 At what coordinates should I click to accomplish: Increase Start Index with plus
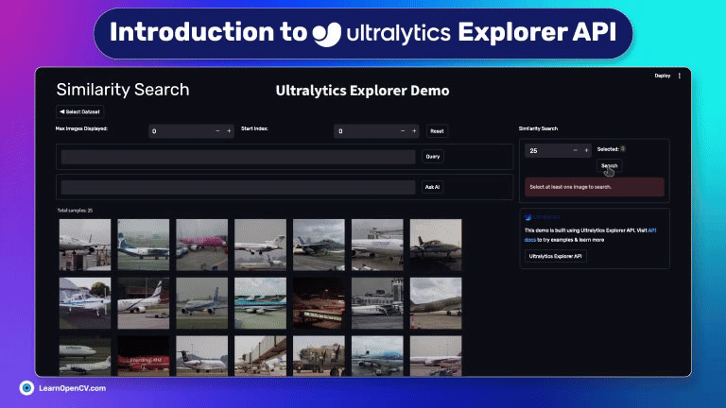414,131
